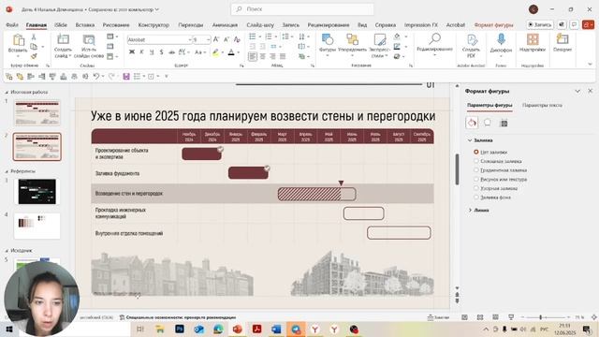Expand the Линия section
Viewport: 599px width, 337px height.
[x=470, y=210]
